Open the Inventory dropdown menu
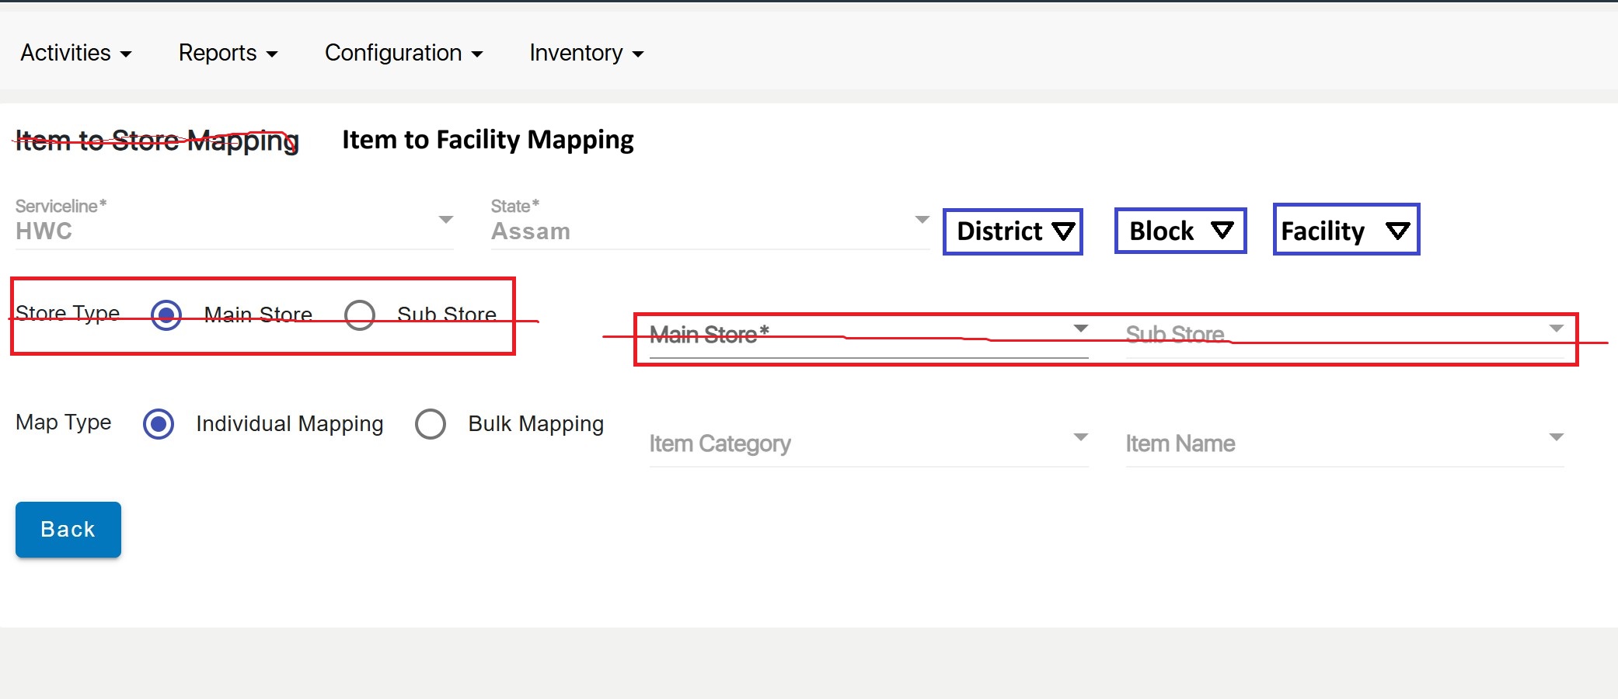Image resolution: width=1618 pixels, height=699 pixels. [586, 53]
